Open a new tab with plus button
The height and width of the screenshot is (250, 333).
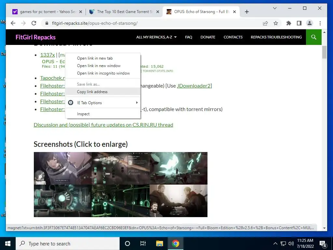coord(246,12)
